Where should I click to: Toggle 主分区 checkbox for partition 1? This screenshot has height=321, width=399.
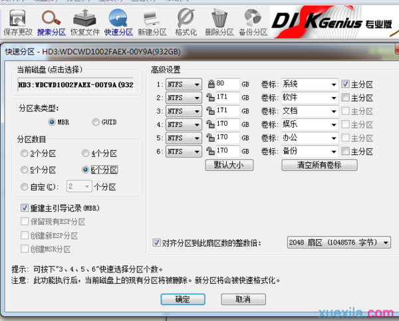[x=345, y=84]
